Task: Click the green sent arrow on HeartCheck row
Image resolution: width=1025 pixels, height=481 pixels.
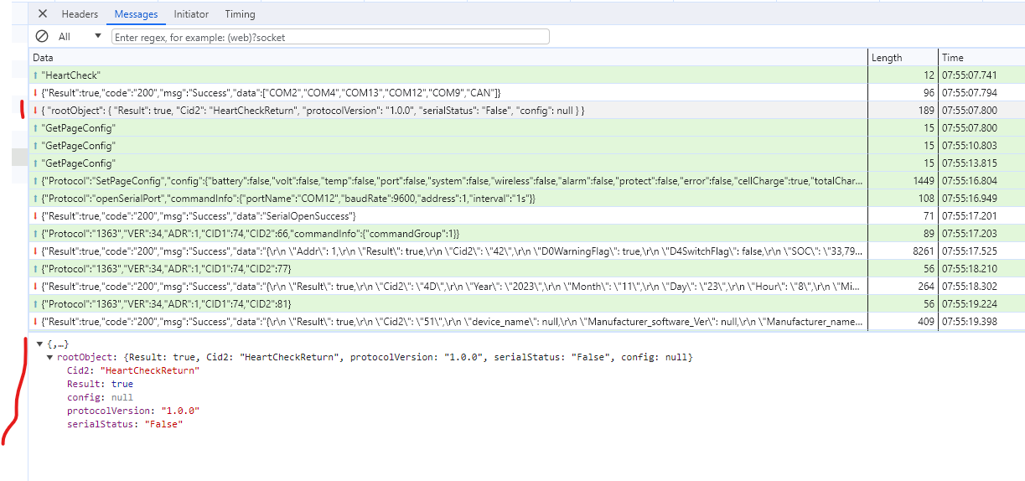Action: point(35,75)
